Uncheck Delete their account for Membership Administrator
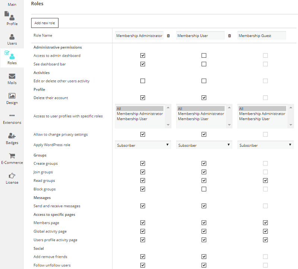The image size is (298, 269). [143, 98]
